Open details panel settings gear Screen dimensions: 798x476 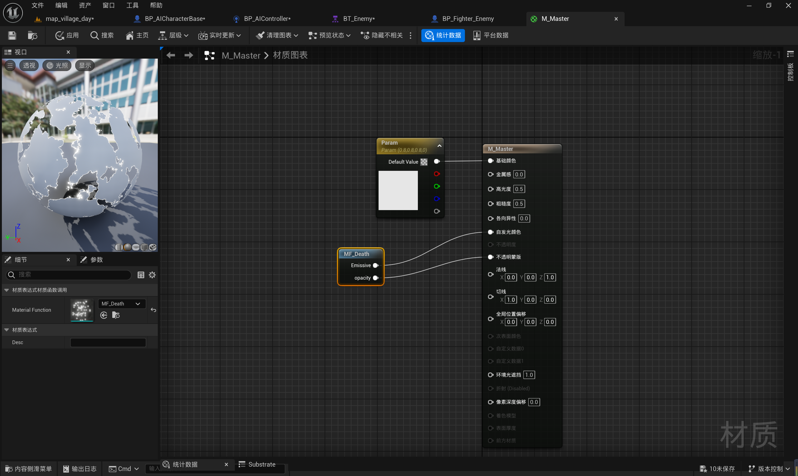152,275
